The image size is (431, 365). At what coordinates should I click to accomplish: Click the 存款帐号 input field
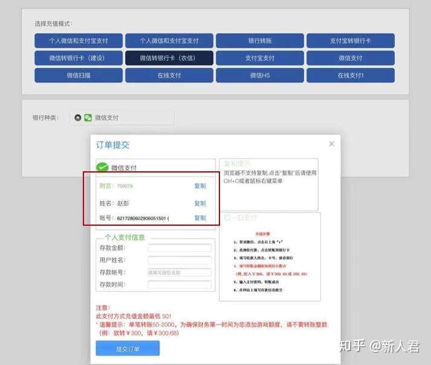pyautogui.click(x=180, y=272)
